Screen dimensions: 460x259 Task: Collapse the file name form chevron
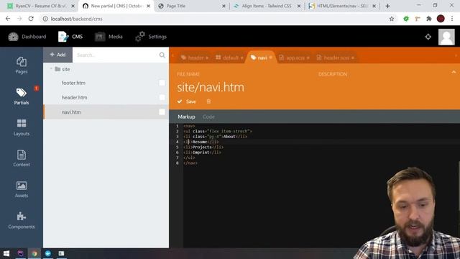coord(454,72)
